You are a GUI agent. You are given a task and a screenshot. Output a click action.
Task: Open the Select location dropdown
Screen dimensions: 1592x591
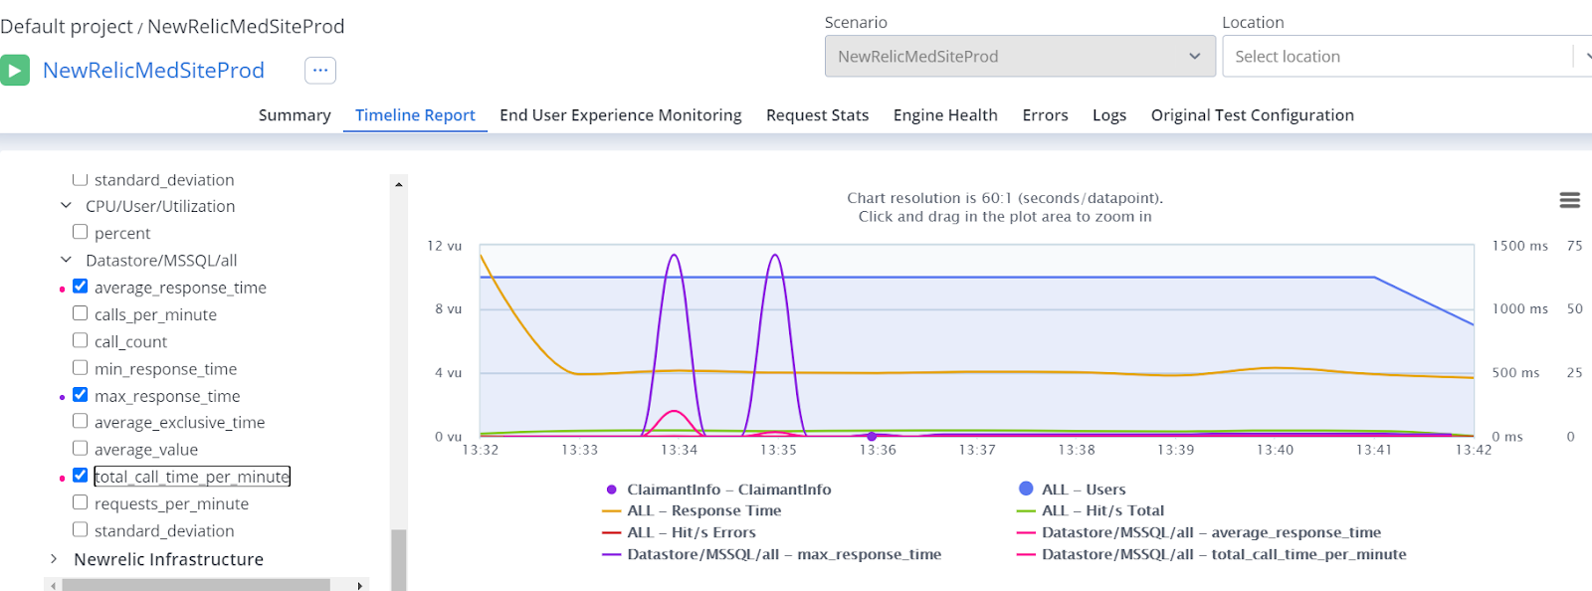pos(1406,57)
